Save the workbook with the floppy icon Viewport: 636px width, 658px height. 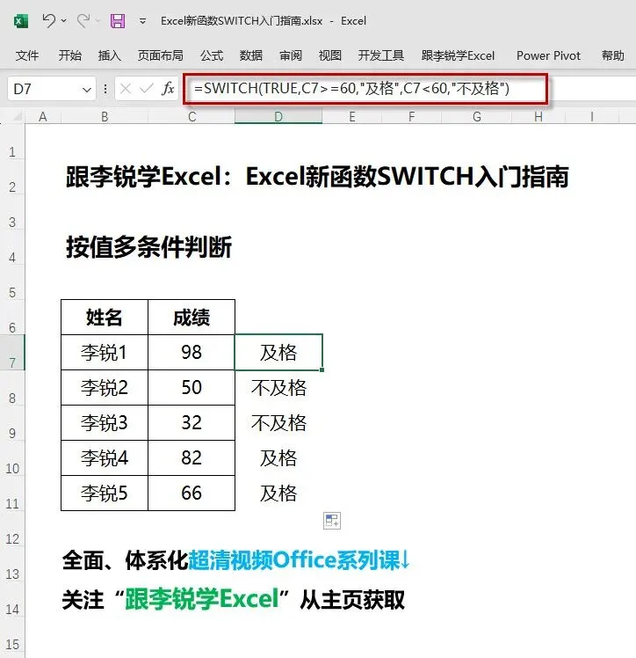click(x=118, y=20)
